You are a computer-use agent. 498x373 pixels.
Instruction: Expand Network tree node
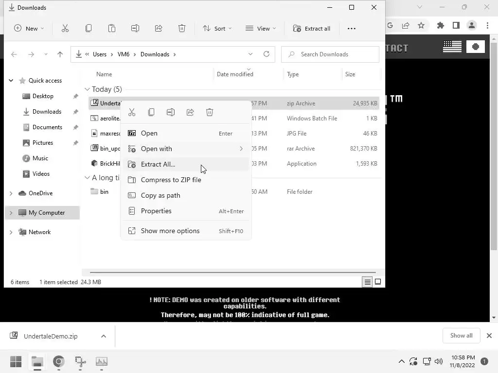pyautogui.click(x=11, y=232)
